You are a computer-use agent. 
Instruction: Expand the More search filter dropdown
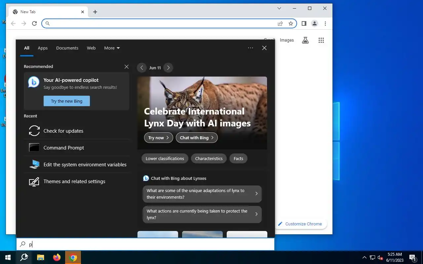(x=112, y=48)
